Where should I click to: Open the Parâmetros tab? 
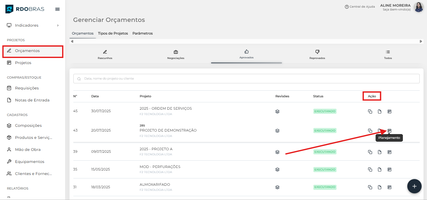(x=143, y=33)
